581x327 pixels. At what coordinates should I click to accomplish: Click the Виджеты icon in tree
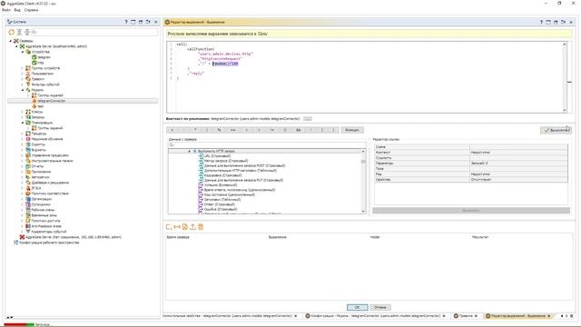28,150
